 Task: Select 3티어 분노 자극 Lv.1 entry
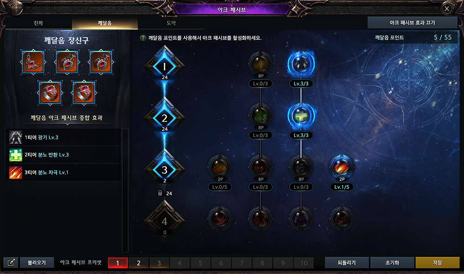click(63, 173)
